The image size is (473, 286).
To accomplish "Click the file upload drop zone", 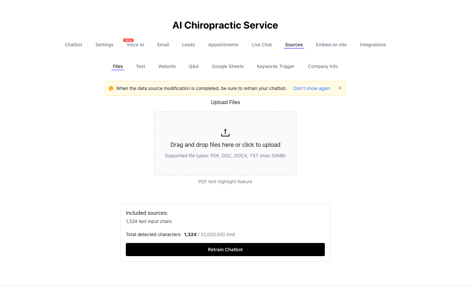I will click(x=225, y=143).
